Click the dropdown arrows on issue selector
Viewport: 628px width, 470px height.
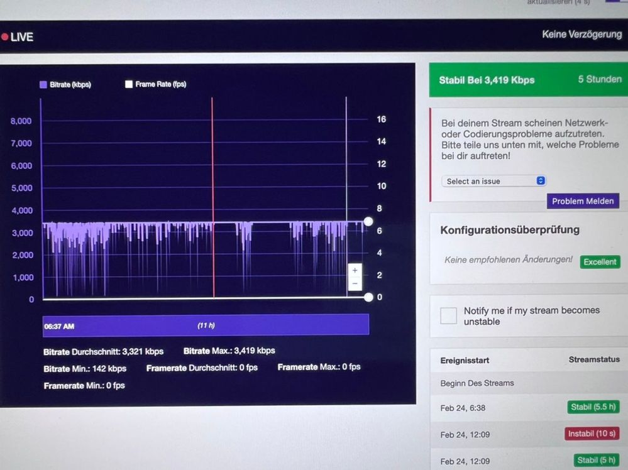540,180
